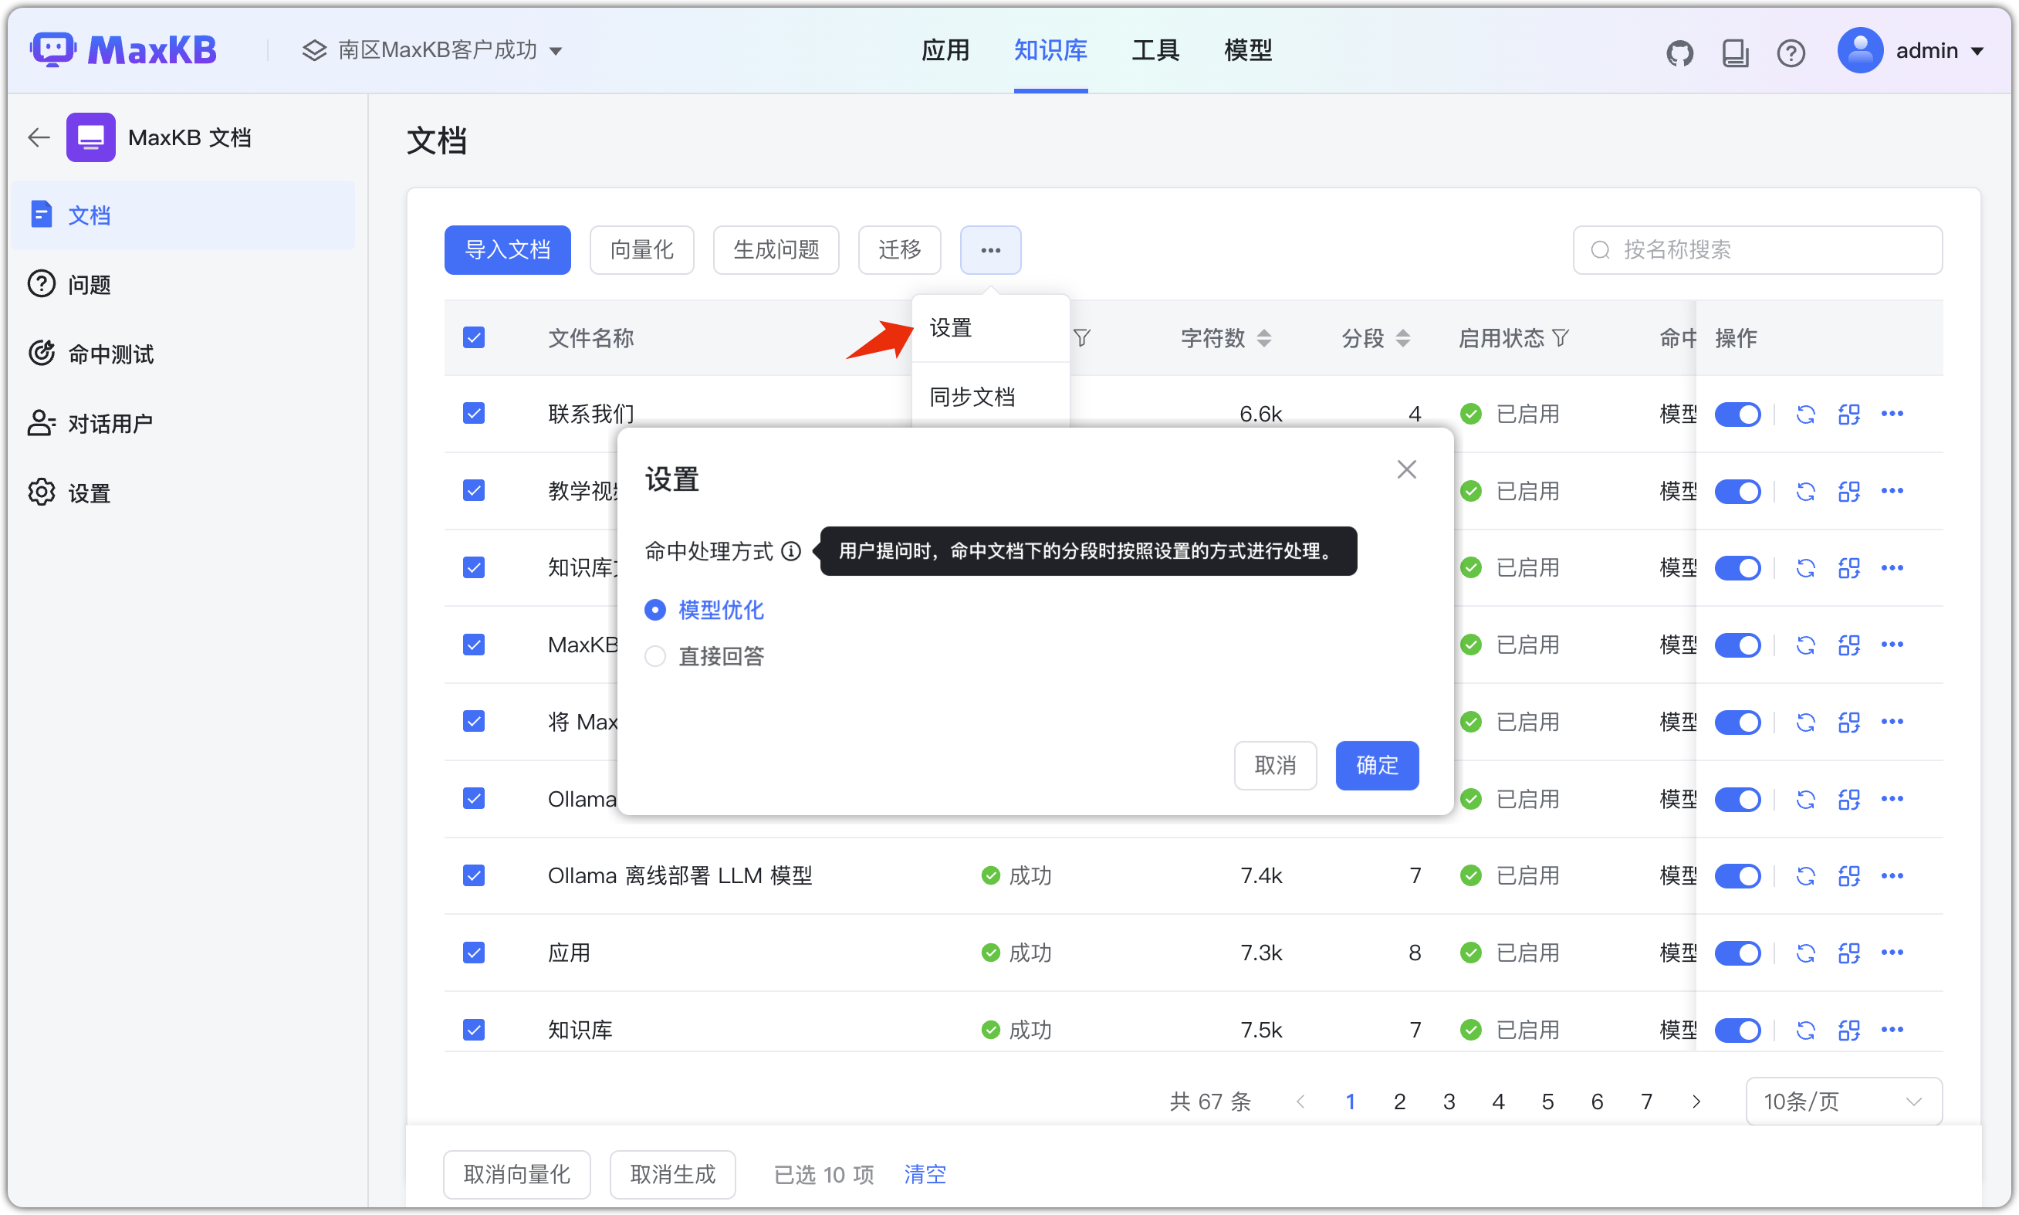Focus the 按名称搜索 search field
The width and height of the screenshot is (2019, 1215).
[x=1757, y=249]
